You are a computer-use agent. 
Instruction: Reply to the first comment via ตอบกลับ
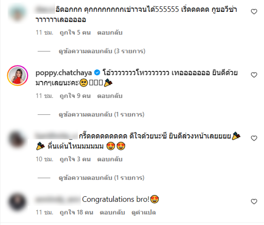pos(110,33)
